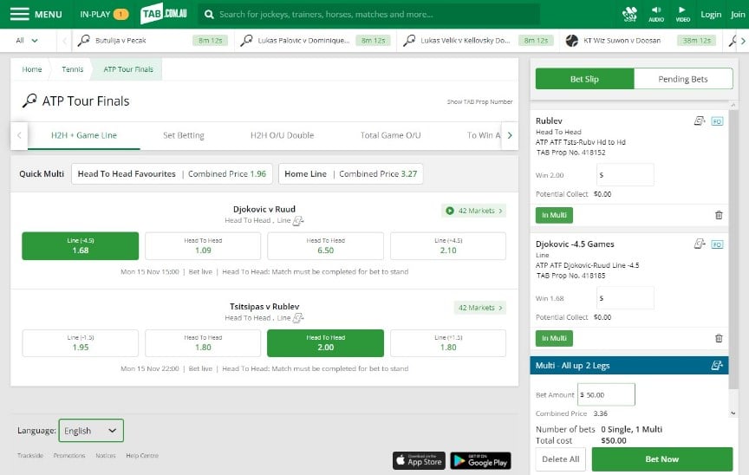Select Rublev Line (+1.5) 1.80
This screenshot has width=749, height=475.
(448, 343)
